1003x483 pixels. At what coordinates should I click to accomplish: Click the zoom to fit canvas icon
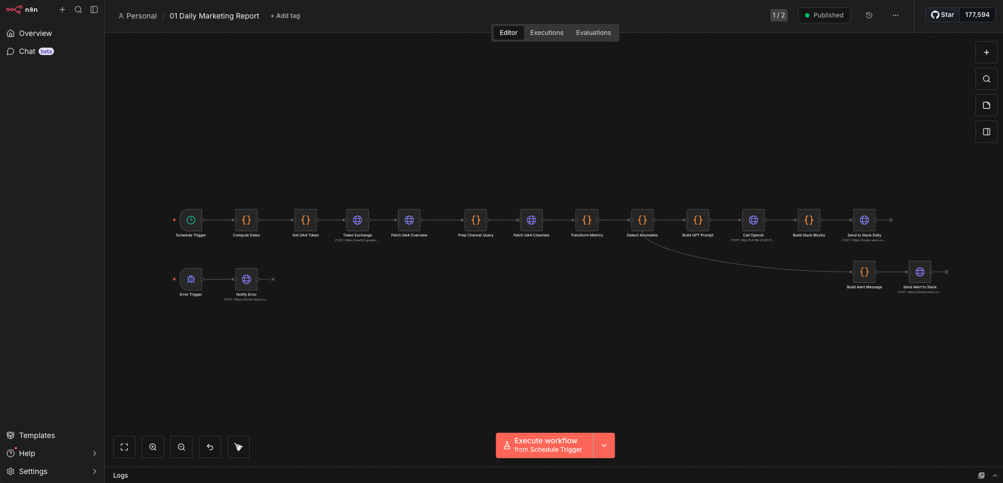124,447
